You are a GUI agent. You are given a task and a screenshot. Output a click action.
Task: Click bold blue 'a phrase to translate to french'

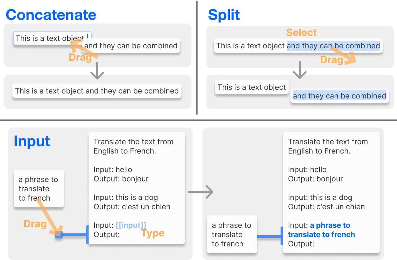pyautogui.click(x=321, y=230)
